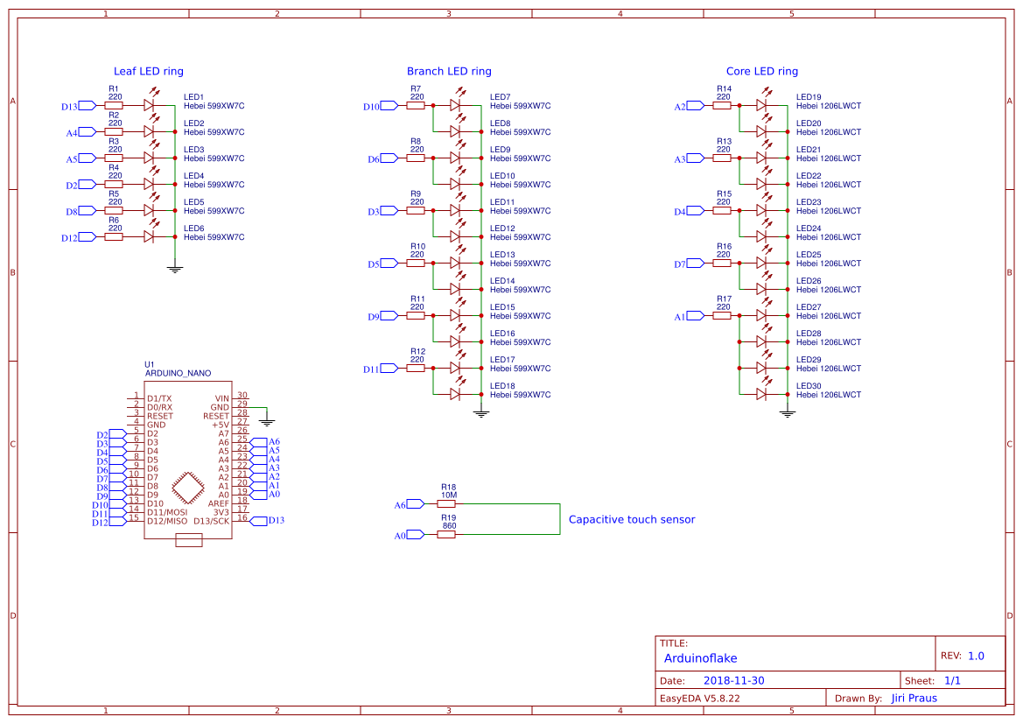Select the ground symbol near Arduino GND pin
Viewport: 1023px width, 724px height.
(268, 422)
